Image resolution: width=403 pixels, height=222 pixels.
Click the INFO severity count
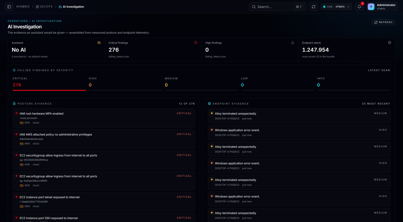[318, 85]
